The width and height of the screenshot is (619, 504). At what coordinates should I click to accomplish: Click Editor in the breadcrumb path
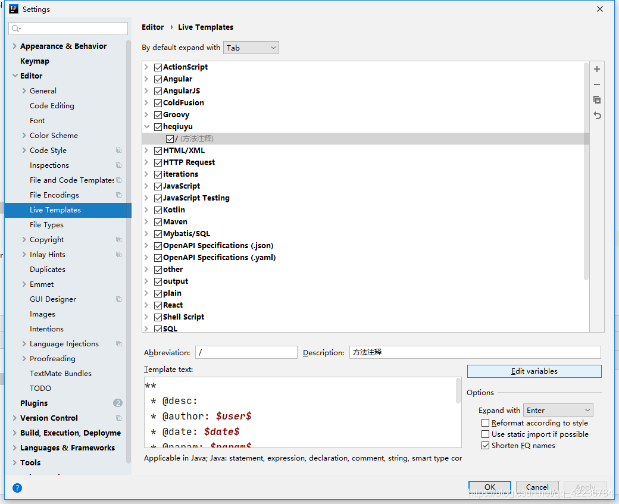pos(153,27)
